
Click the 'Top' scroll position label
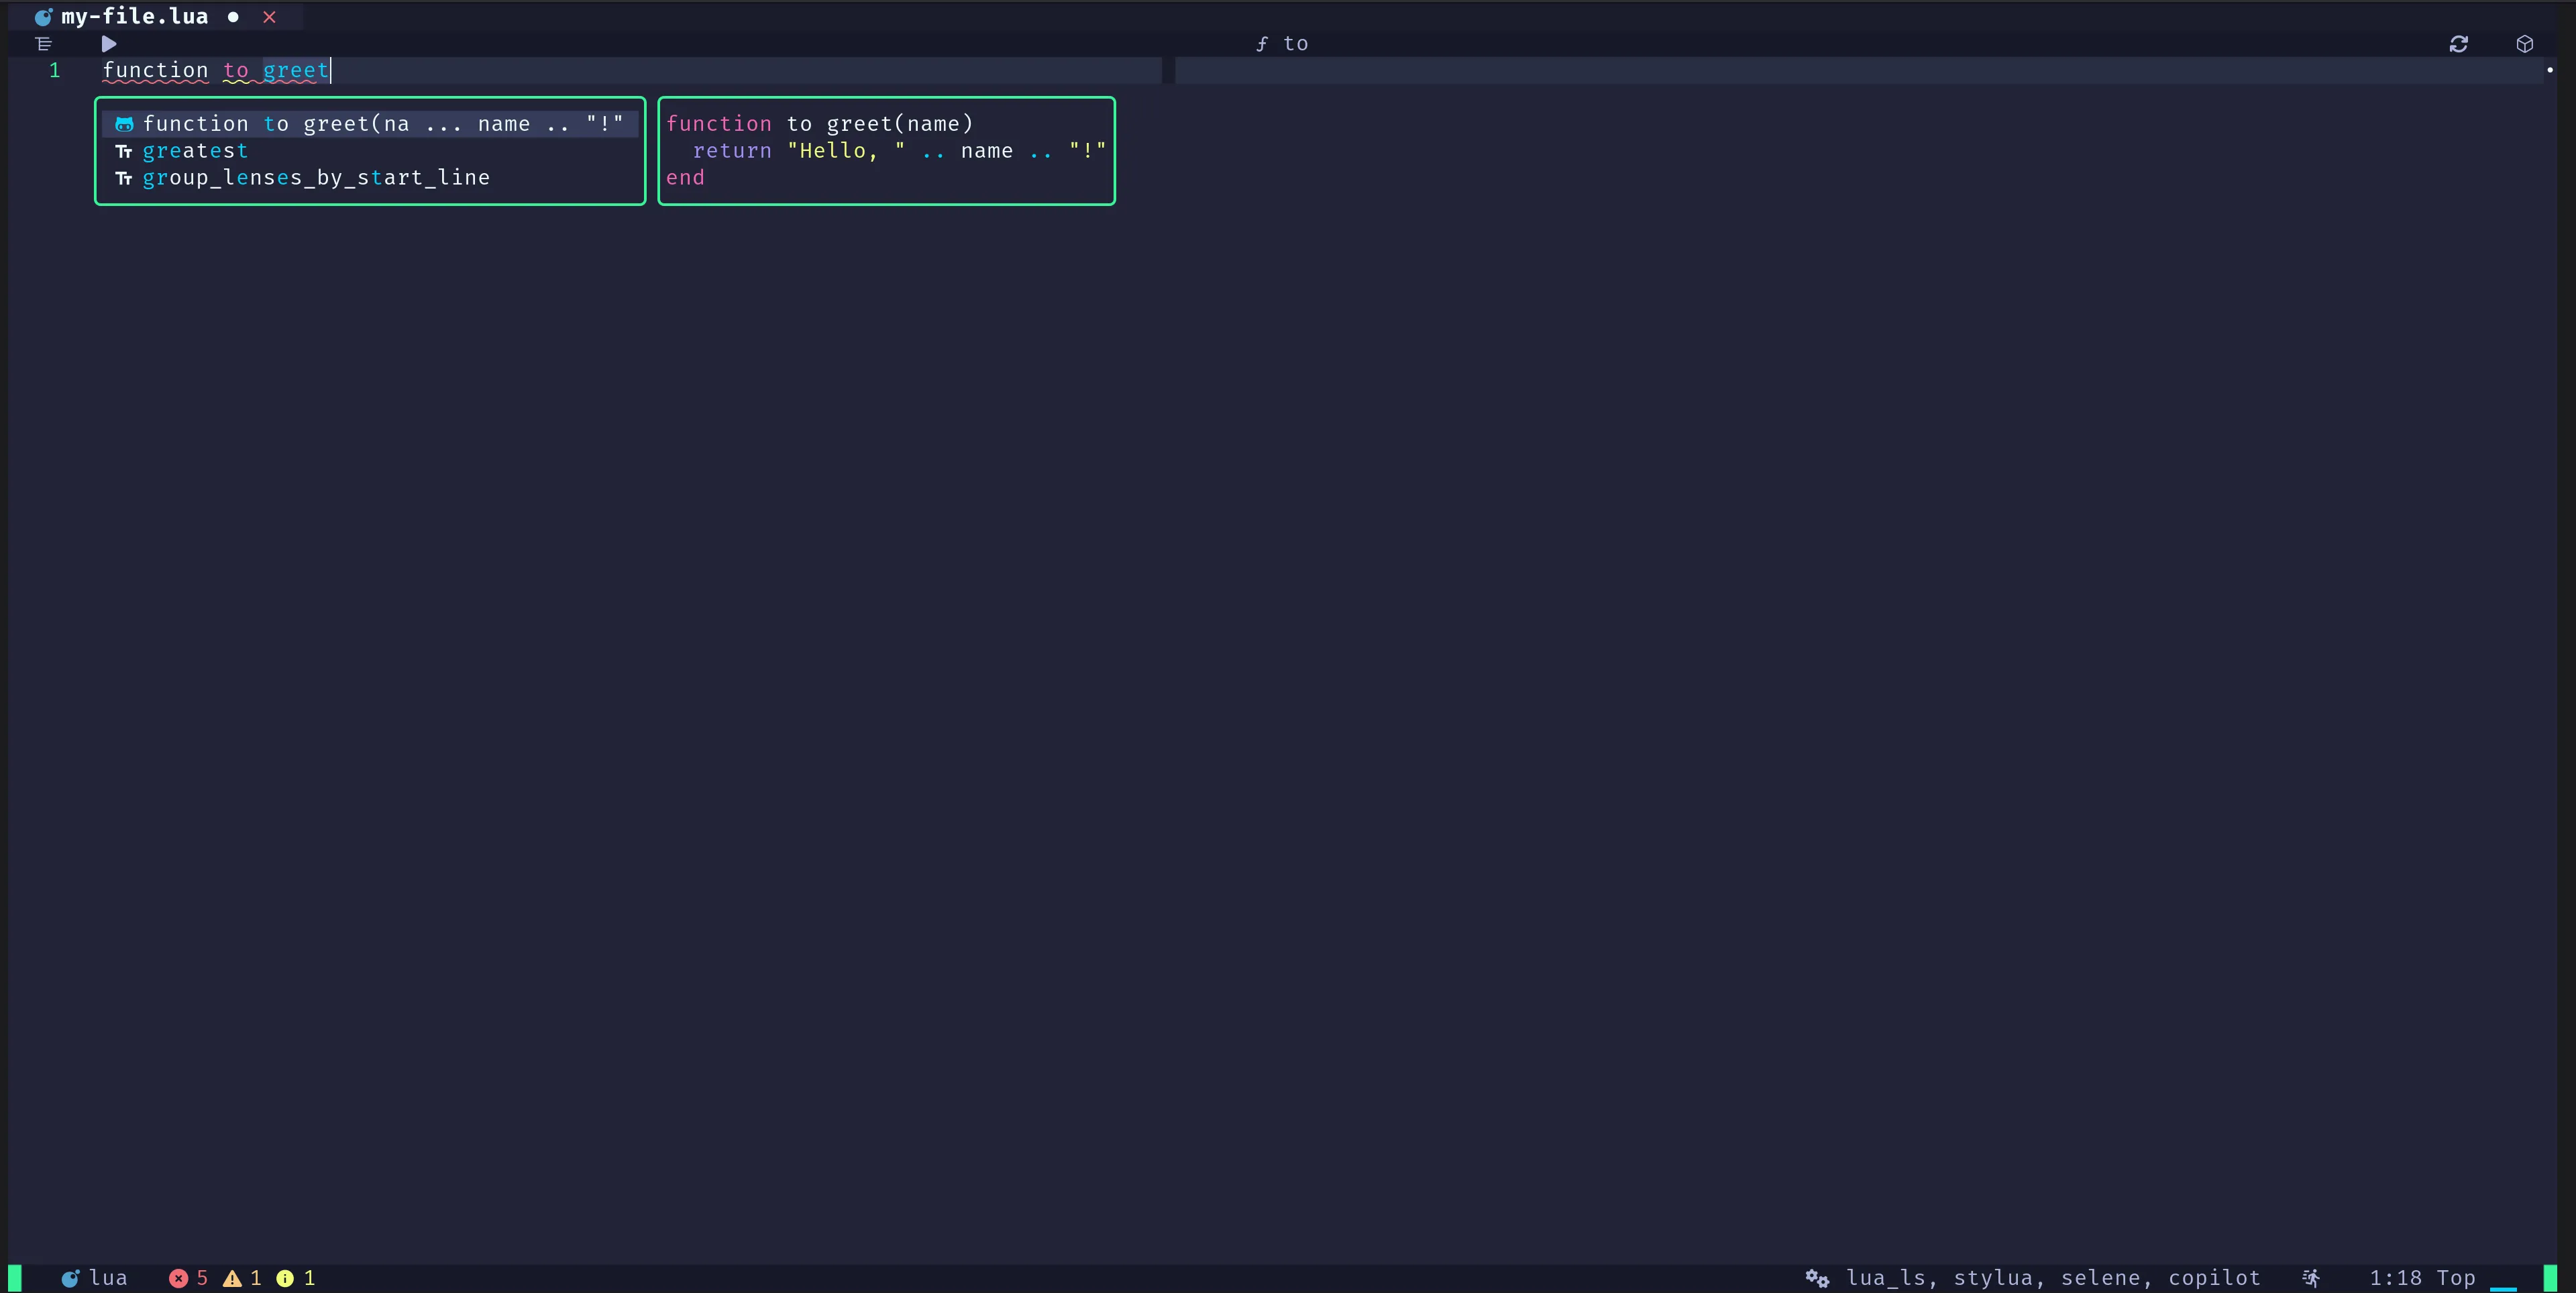(2456, 1278)
